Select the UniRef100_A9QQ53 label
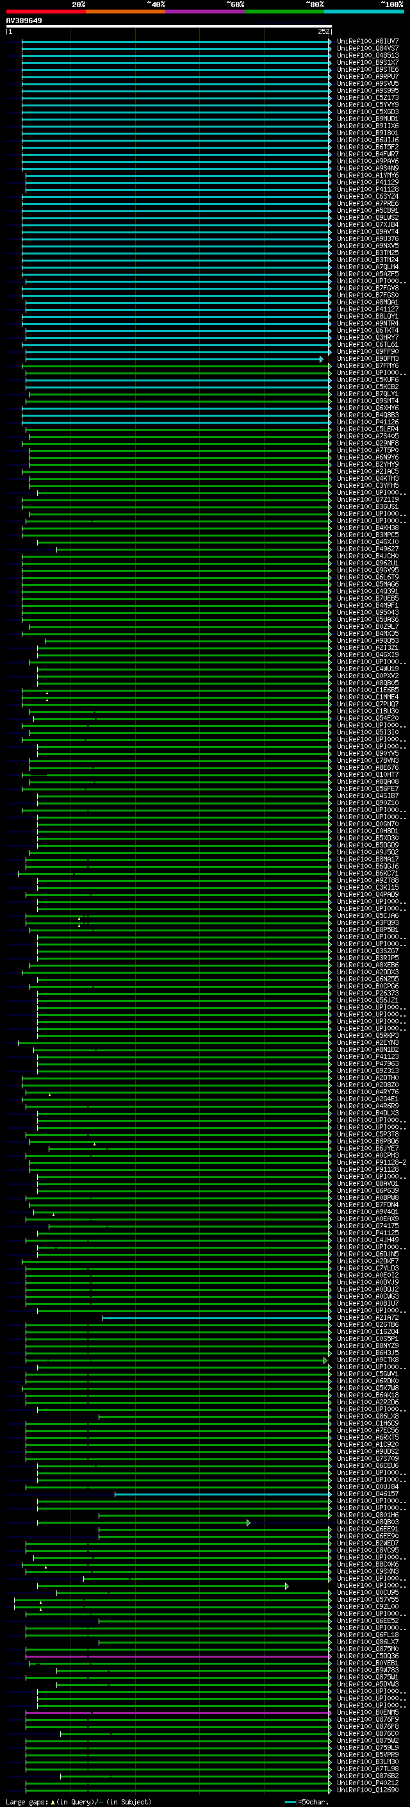Image resolution: width=410 pixels, height=1807 pixels. coord(367,640)
